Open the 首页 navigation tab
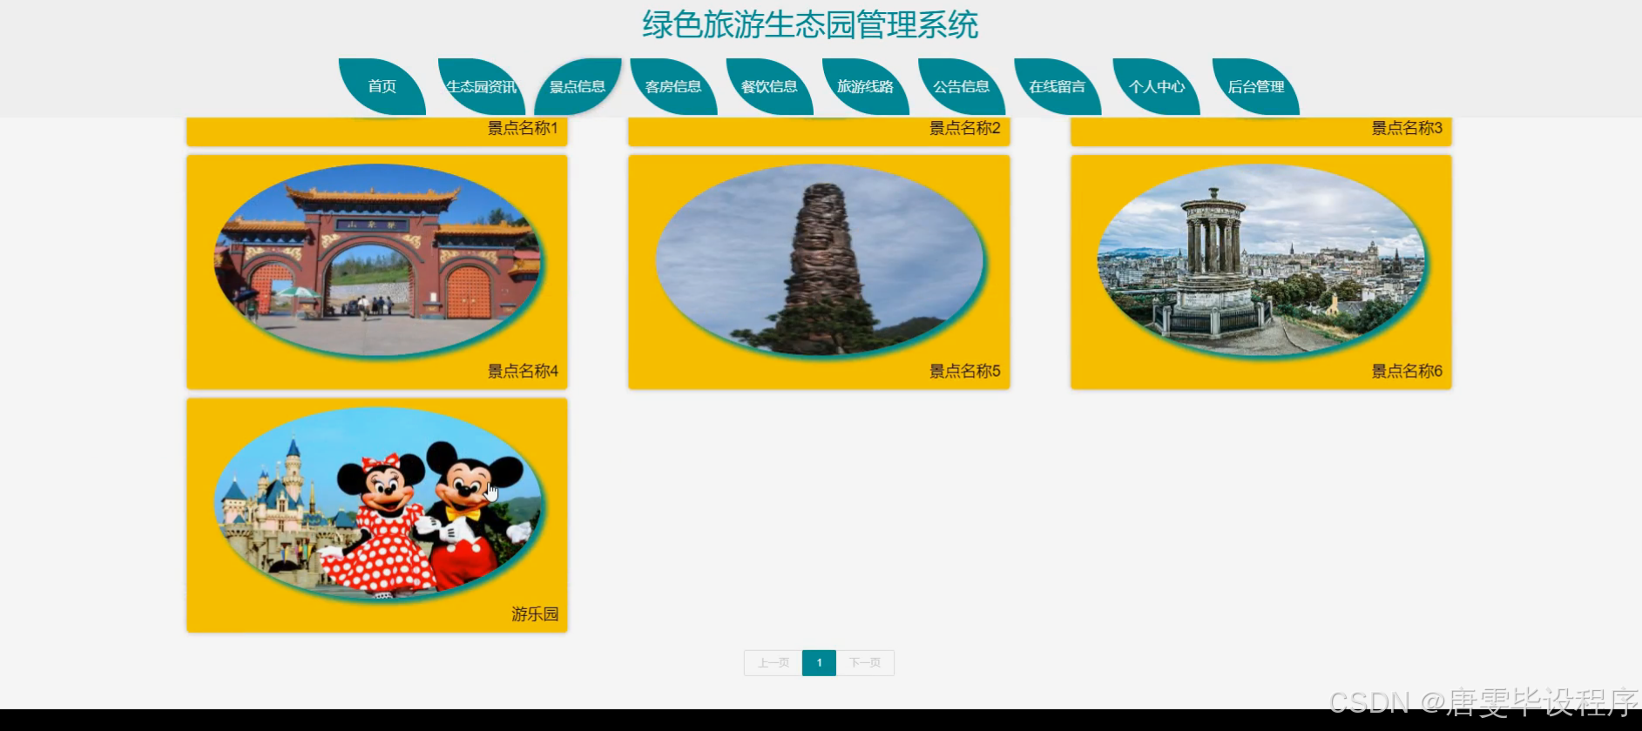Screen dimensions: 1642x731 [382, 86]
